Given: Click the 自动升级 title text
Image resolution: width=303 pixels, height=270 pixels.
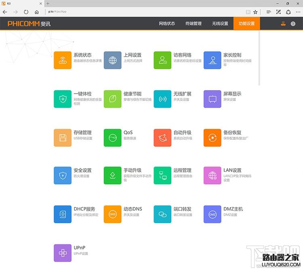Looking at the screenshot, I should pos(183,133).
